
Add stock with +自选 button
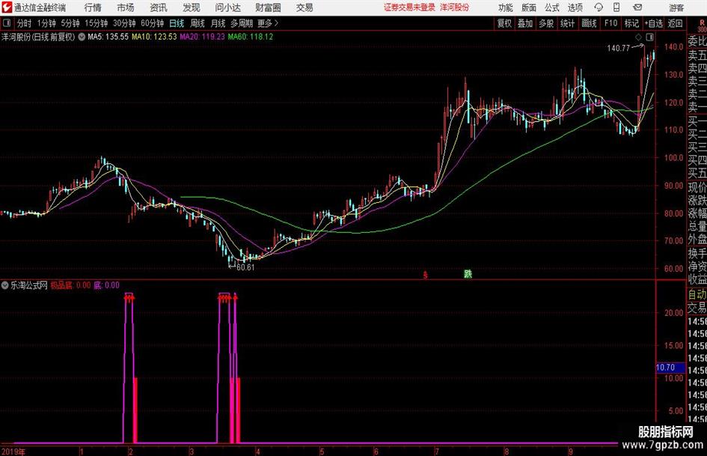click(x=653, y=23)
